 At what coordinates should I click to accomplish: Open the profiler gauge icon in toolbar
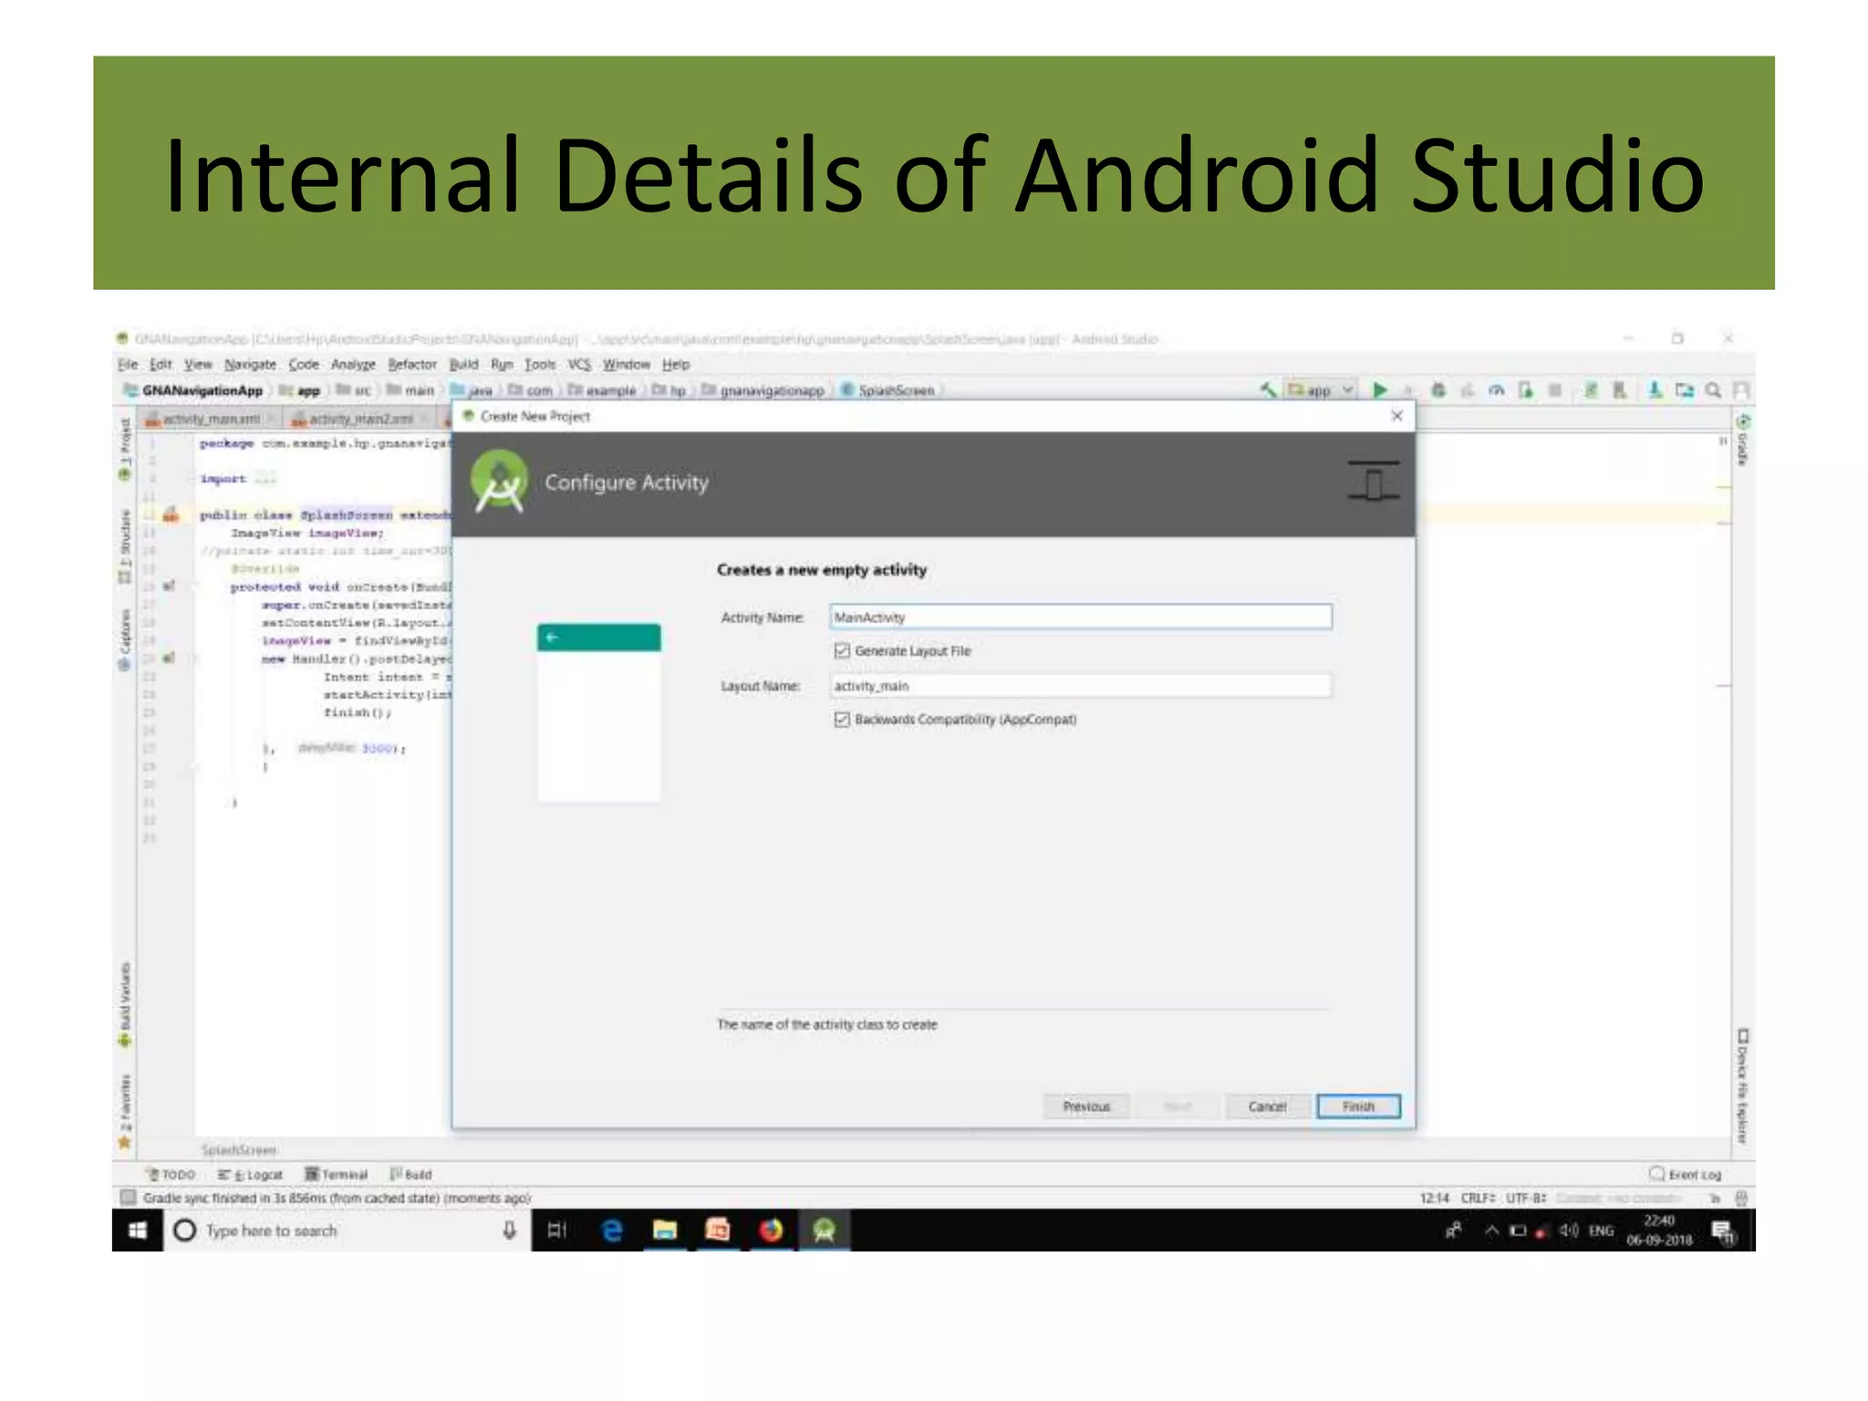1497,389
